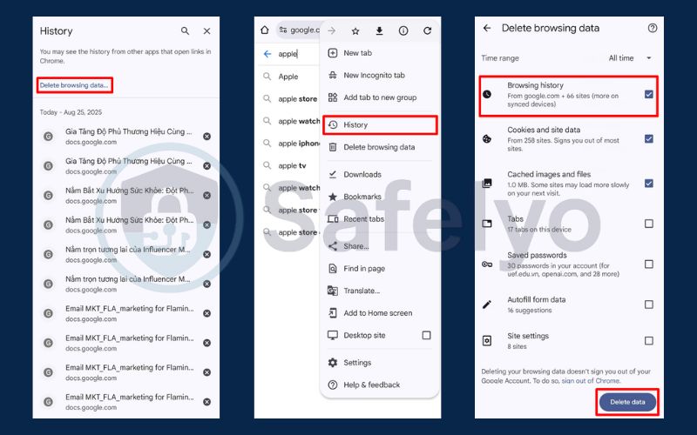Click the forward arrow in menu header
The width and height of the screenshot is (697, 435).
point(332,30)
